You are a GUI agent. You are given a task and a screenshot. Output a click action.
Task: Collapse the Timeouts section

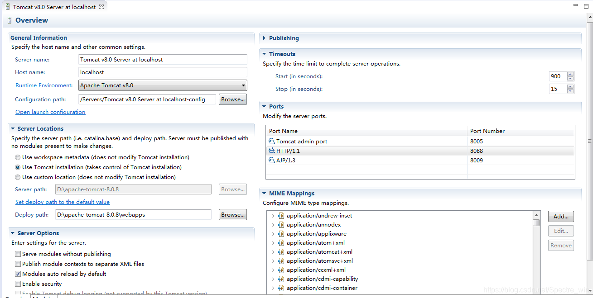coord(264,54)
